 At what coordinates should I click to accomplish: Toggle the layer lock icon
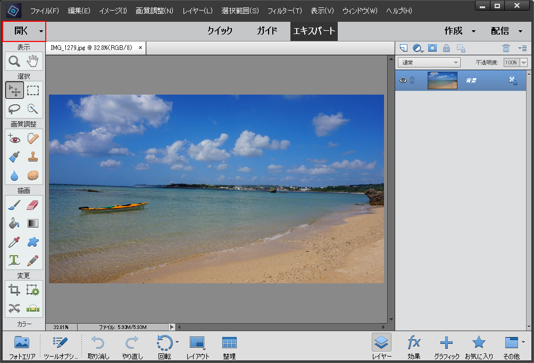pos(446,48)
